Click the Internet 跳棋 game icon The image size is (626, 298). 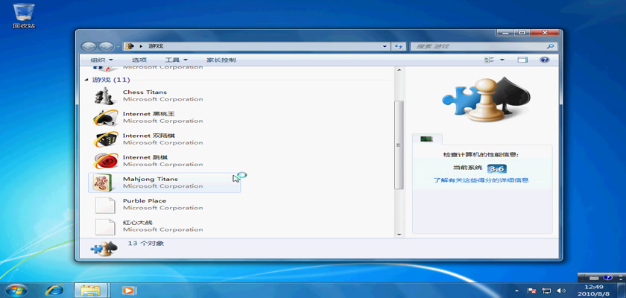click(x=105, y=161)
